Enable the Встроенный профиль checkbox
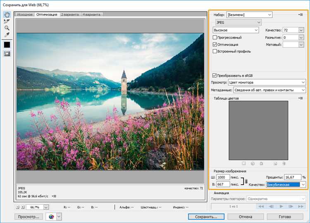 (x=215, y=51)
